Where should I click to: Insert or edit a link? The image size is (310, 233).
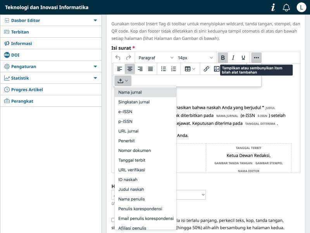206,69
